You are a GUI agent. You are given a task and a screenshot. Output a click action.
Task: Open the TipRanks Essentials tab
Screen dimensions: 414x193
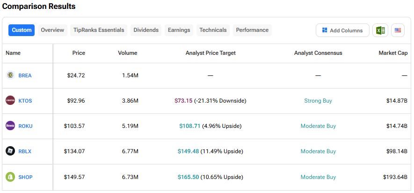coord(99,30)
